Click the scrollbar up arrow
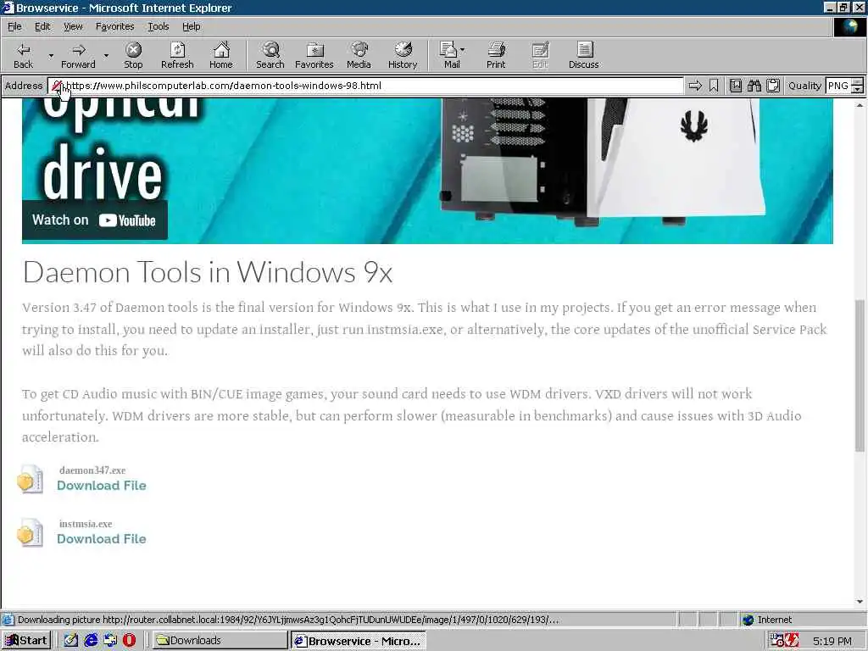The height and width of the screenshot is (651, 868). coord(860,104)
